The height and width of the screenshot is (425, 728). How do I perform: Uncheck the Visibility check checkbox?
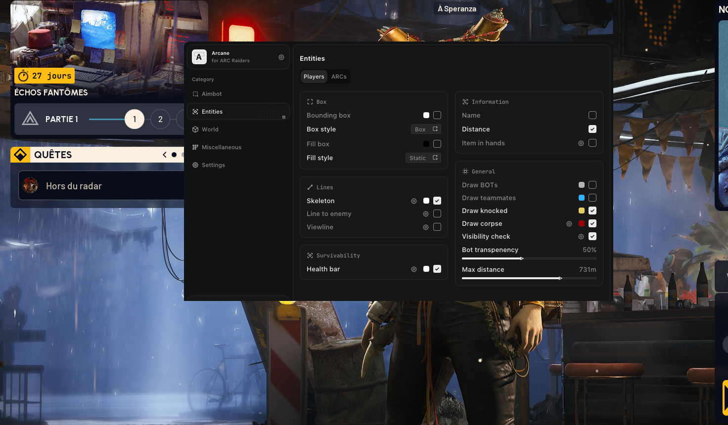[592, 236]
